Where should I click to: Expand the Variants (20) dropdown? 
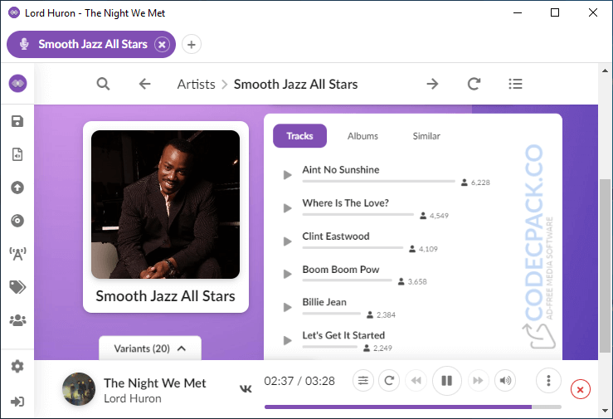click(x=150, y=348)
